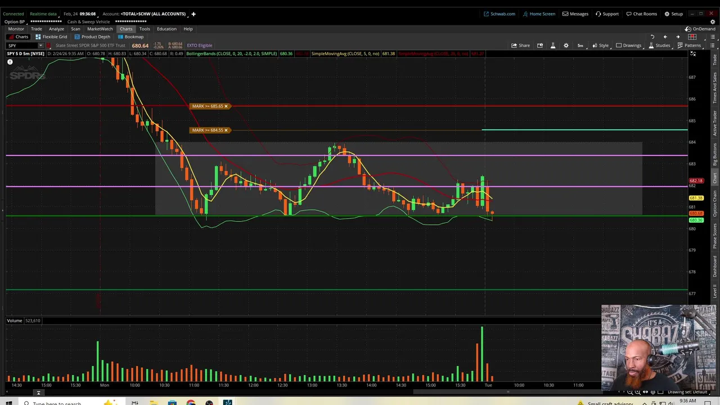Open the account selector dropdown
This screenshot has width=720, height=405.
[153, 13]
